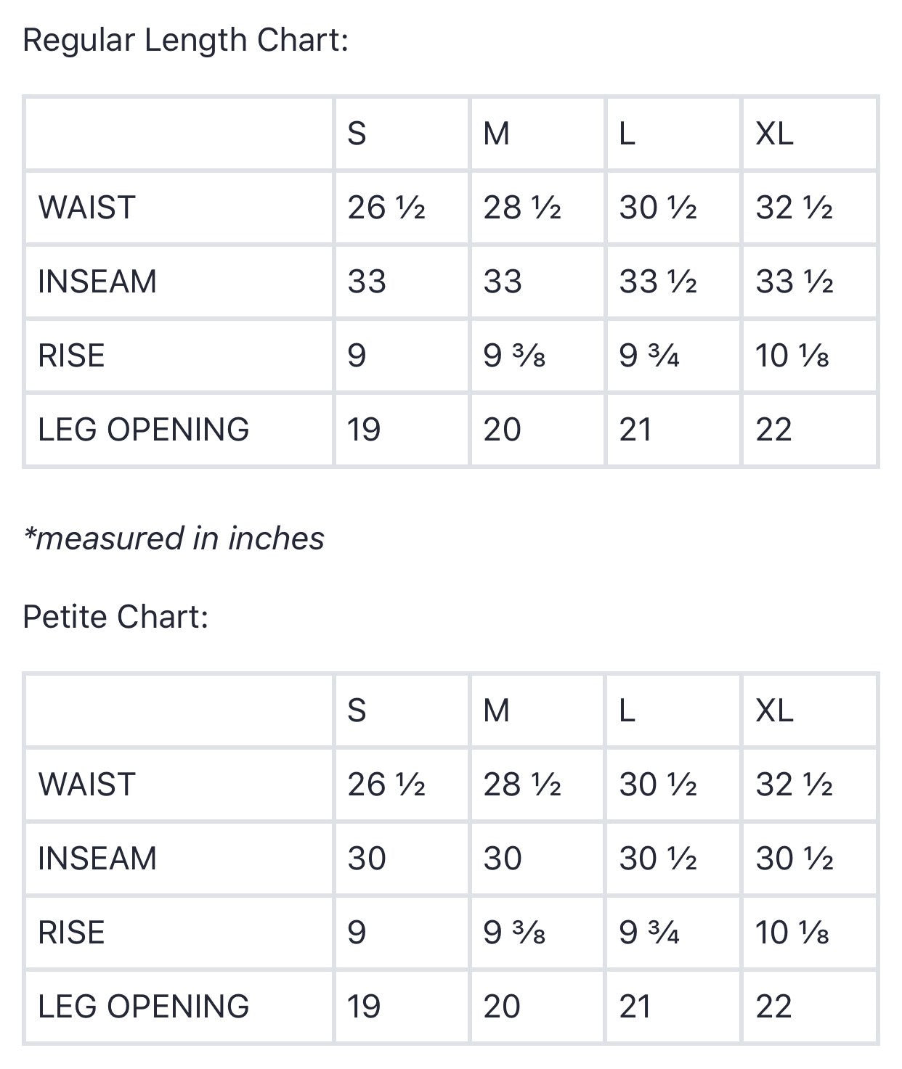Click the '*measured in inches' note
Screen dimensions: 902x1069
pyautogui.click(x=174, y=538)
